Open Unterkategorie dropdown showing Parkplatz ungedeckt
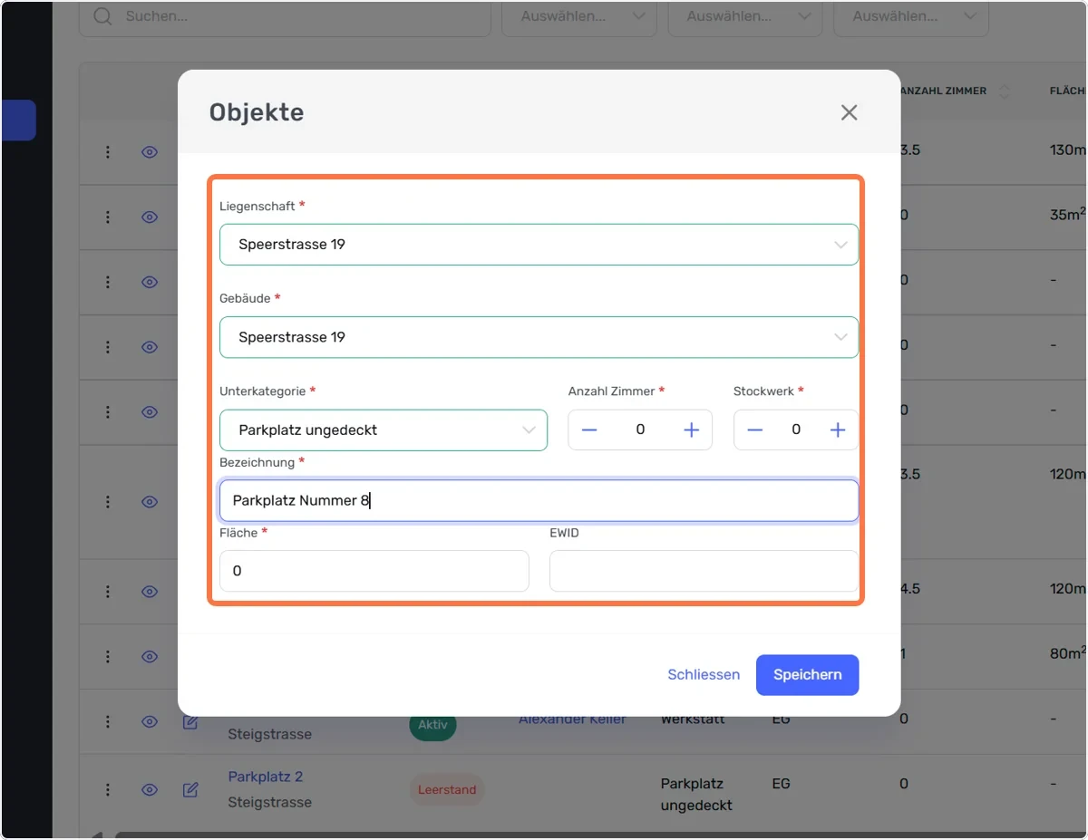The height and width of the screenshot is (840, 1088). [384, 430]
